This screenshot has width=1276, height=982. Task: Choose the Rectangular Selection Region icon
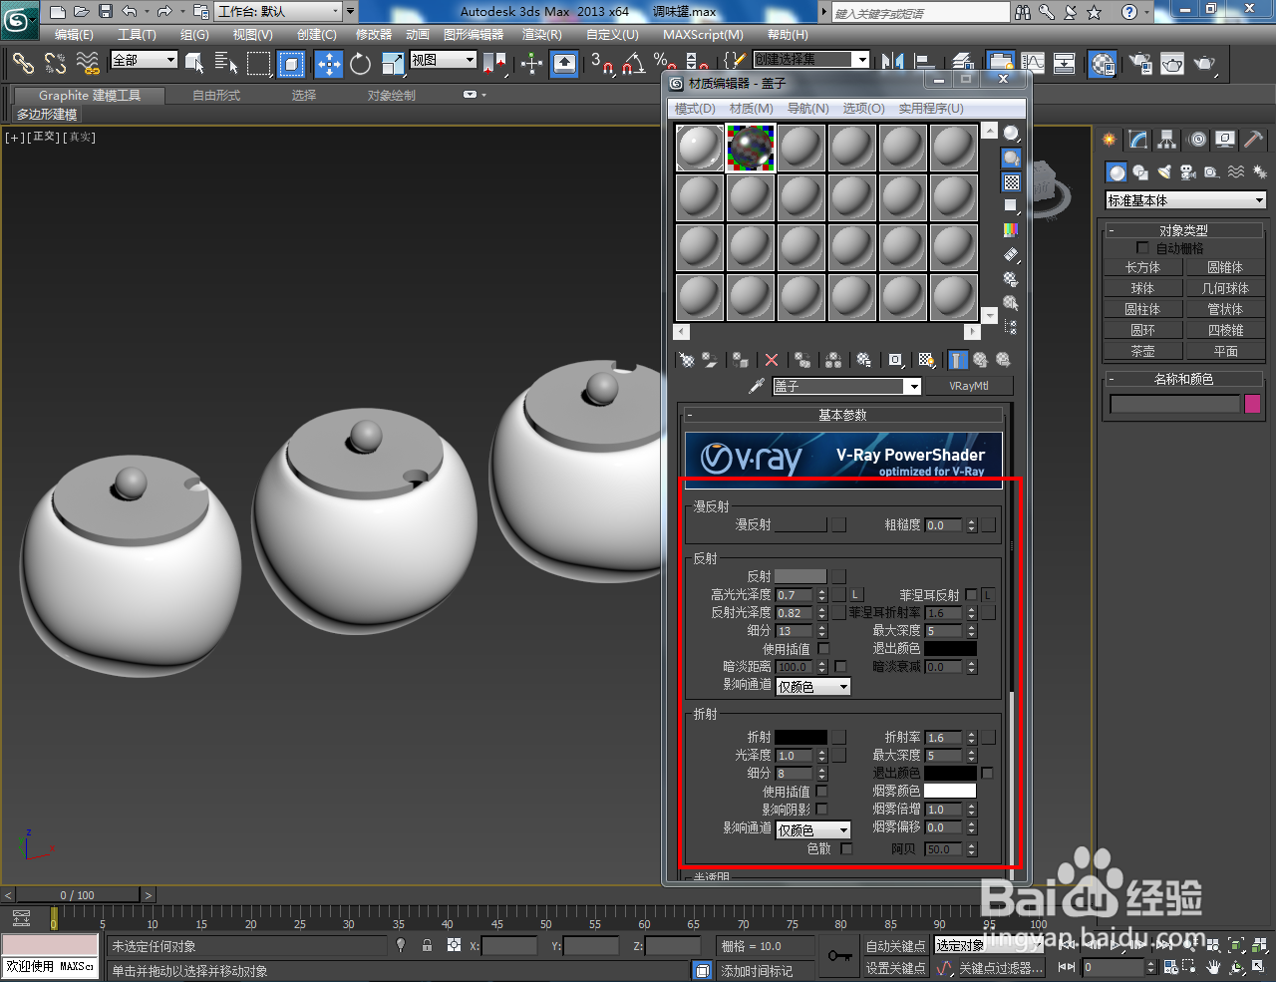click(258, 64)
